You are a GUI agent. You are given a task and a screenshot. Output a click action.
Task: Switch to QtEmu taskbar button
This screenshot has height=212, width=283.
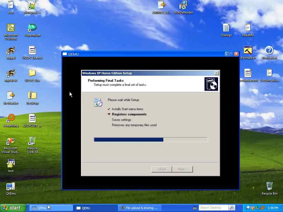pyautogui.click(x=51, y=208)
